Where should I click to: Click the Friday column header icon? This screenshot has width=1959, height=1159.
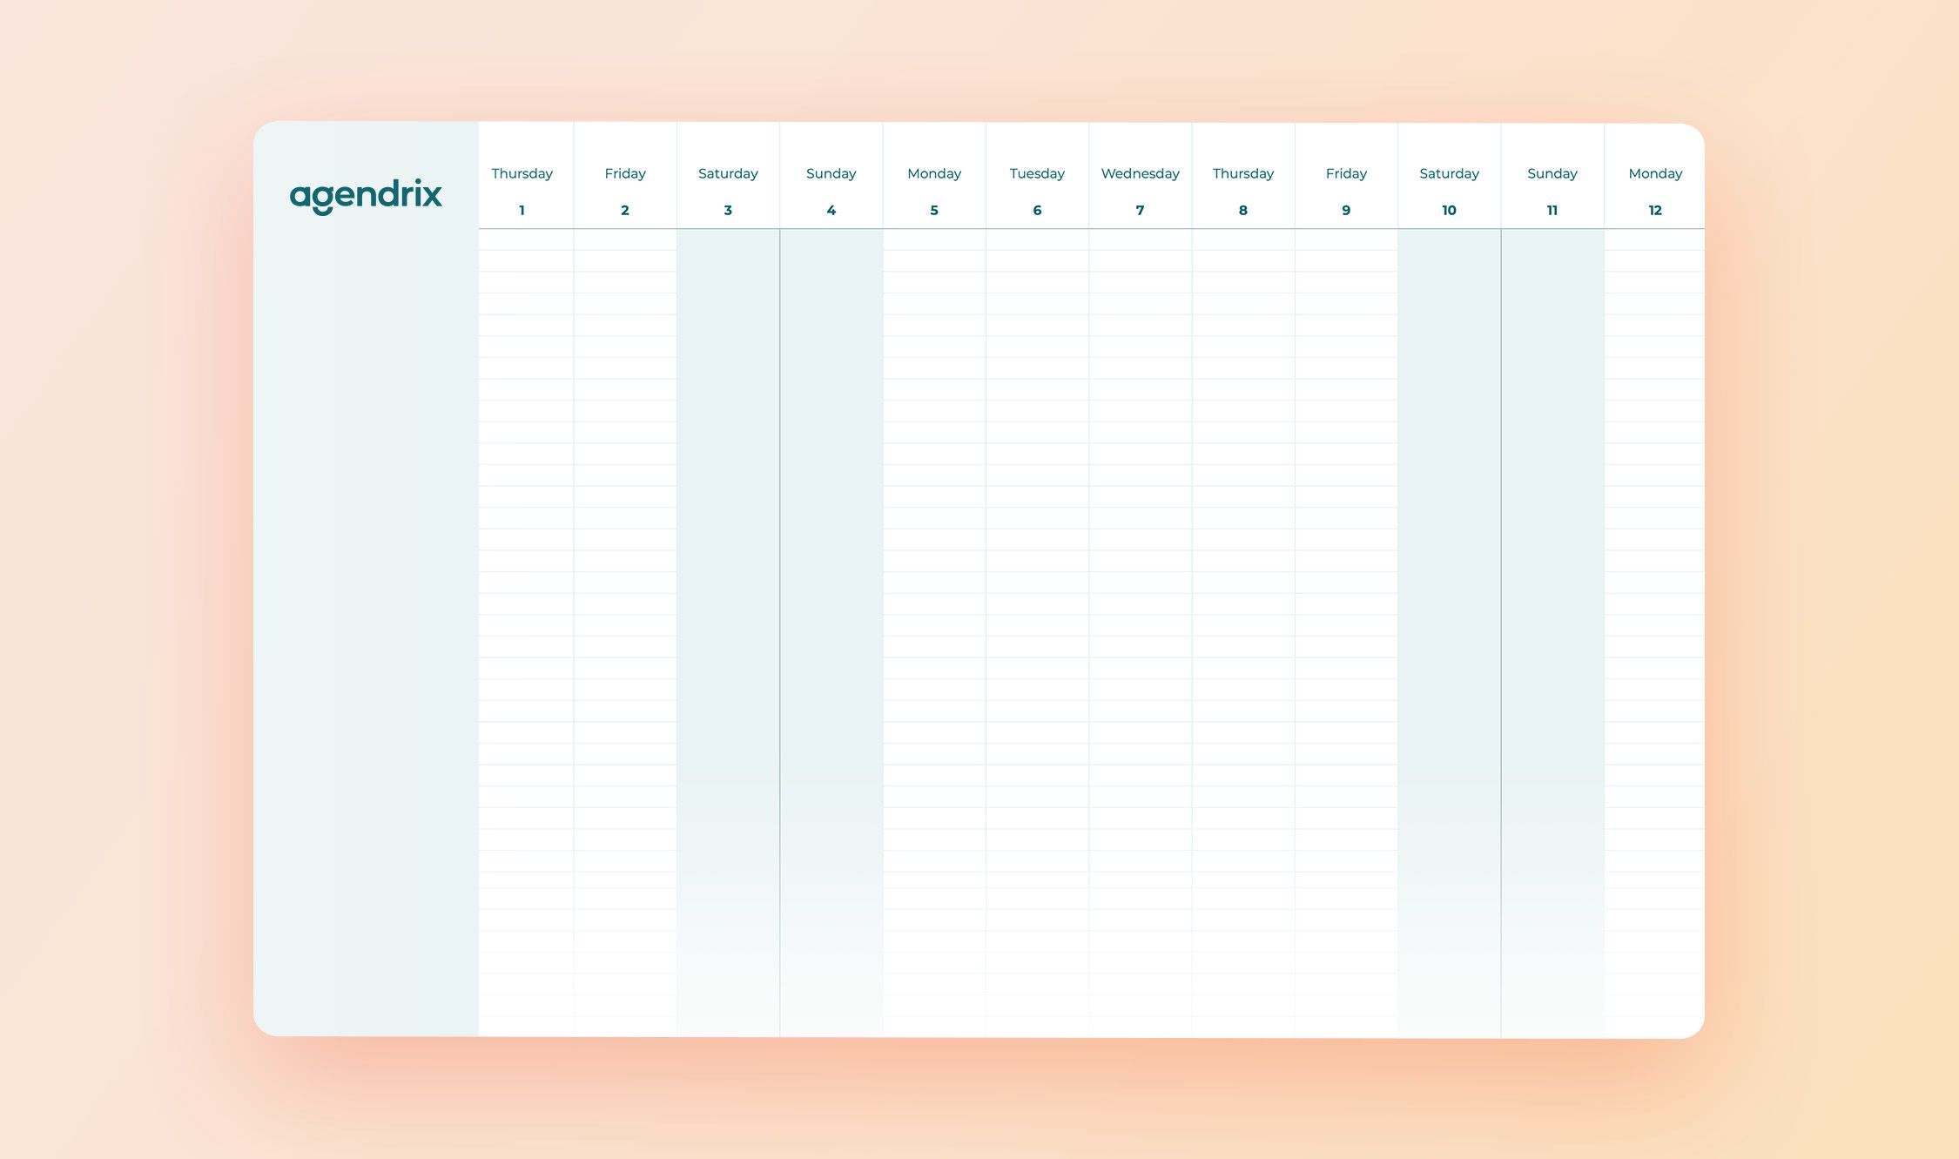[x=625, y=172]
